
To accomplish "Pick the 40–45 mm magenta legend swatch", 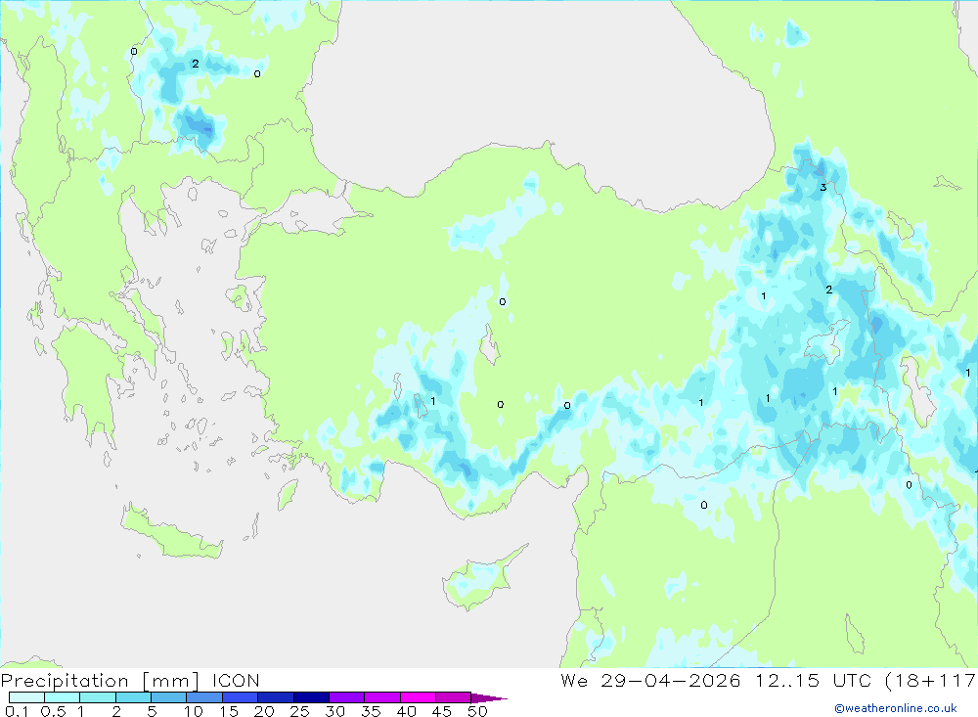I will tap(418, 697).
